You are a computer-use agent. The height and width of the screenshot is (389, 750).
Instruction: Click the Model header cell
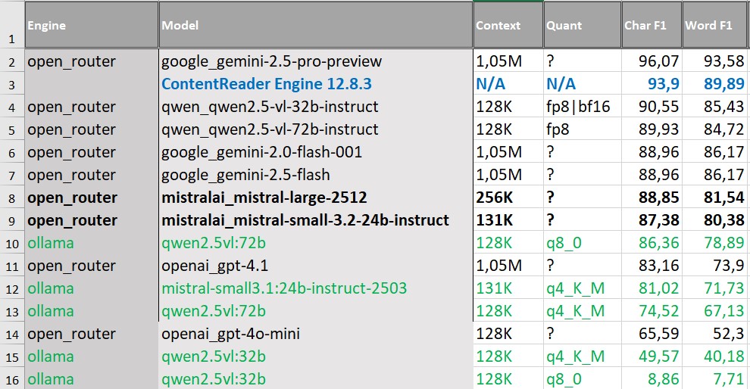[x=315, y=25]
